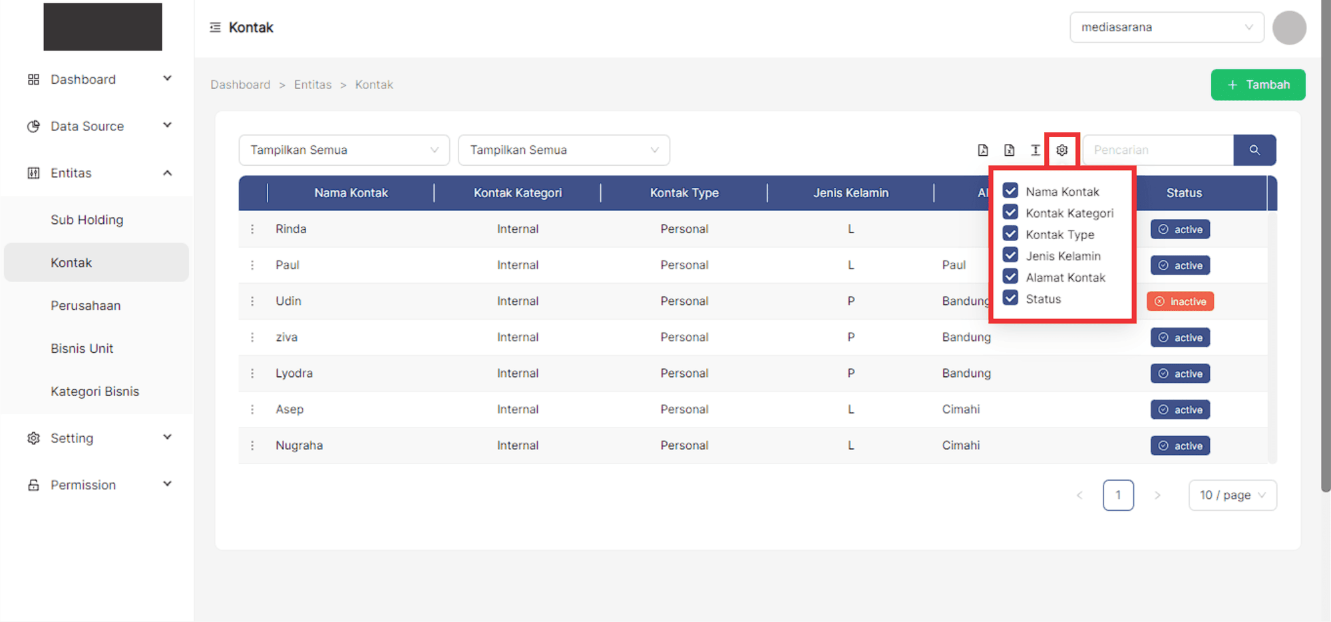The height and width of the screenshot is (622, 1331).
Task: Expand the Data Source sidebar menu
Action: point(98,126)
